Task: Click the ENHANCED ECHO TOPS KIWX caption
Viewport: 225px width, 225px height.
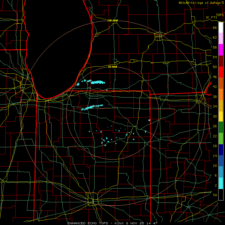Action: 112,223
